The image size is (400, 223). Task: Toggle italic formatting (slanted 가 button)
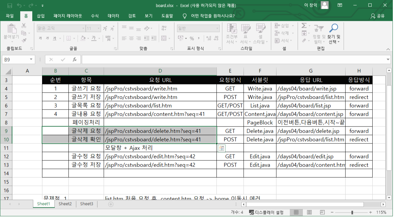pyautogui.click(x=48, y=38)
